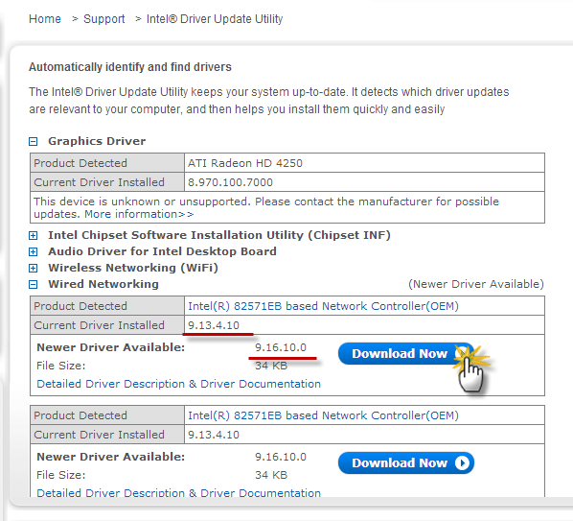The height and width of the screenshot is (521, 573).
Task: Select first installed driver version 9.13.4.10
Action: [x=214, y=325]
